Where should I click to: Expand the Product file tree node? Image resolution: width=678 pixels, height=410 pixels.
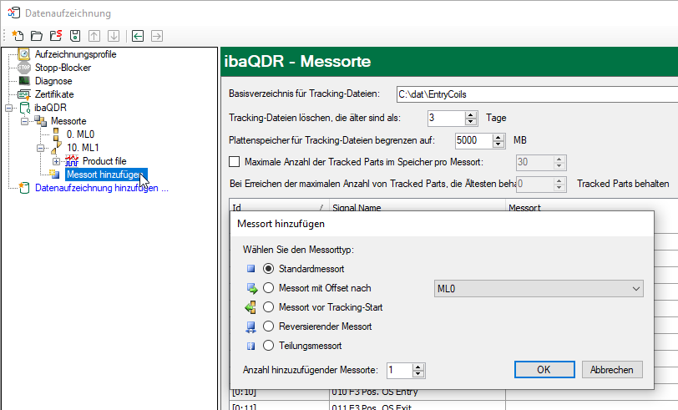click(x=56, y=161)
